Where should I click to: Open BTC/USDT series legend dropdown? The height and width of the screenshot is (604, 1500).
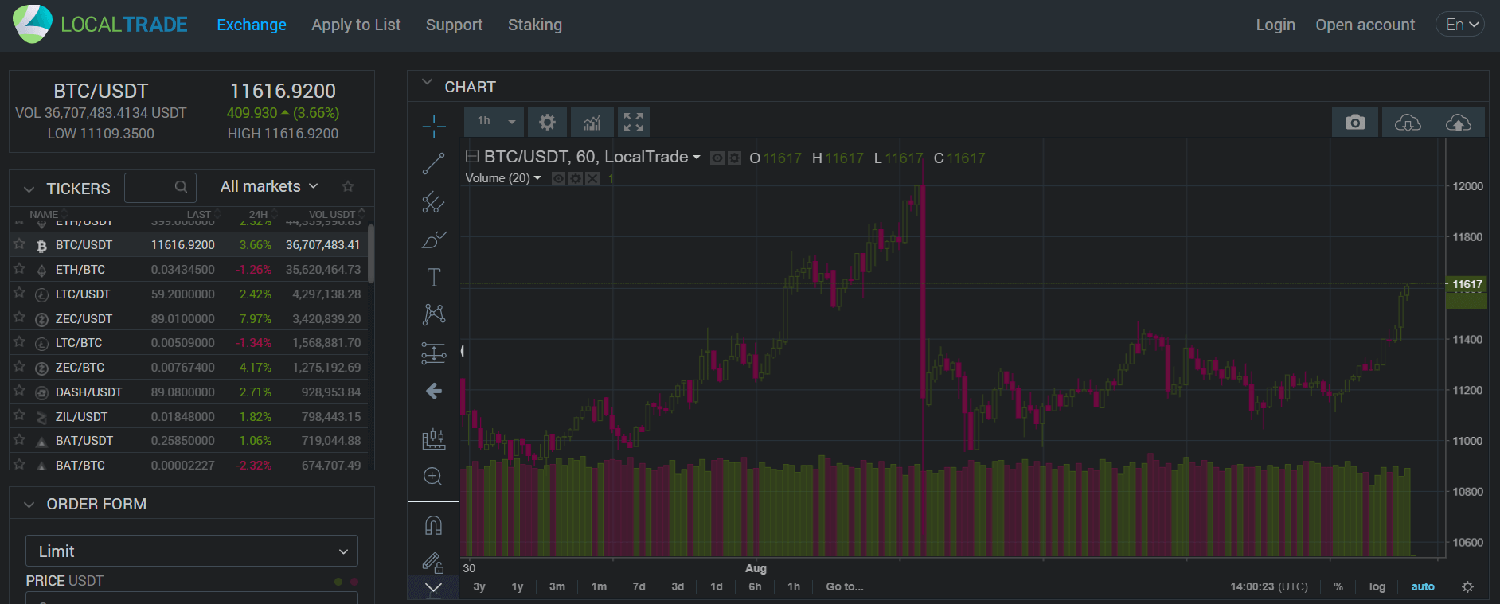click(x=697, y=158)
